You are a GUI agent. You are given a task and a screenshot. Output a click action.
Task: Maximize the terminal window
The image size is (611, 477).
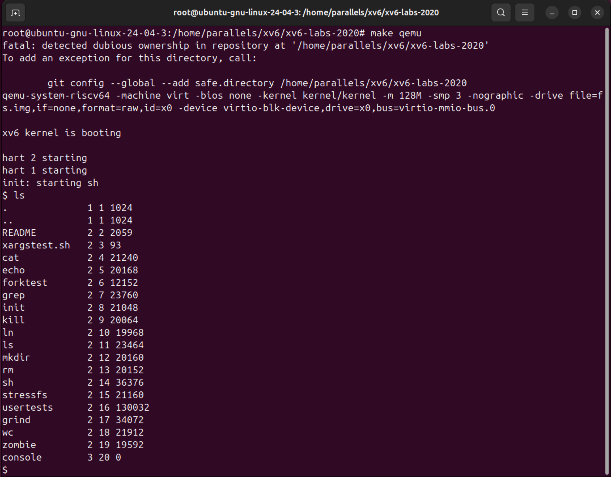pos(574,13)
